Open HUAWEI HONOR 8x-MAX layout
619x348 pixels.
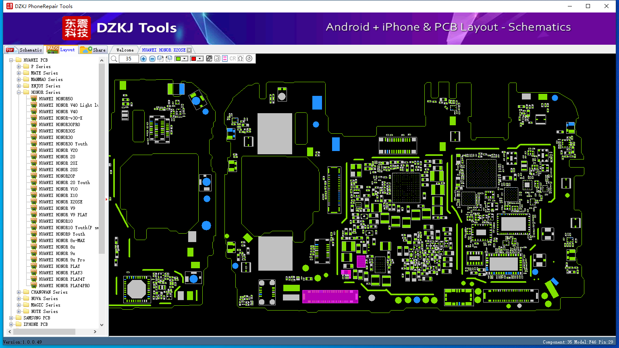point(62,240)
